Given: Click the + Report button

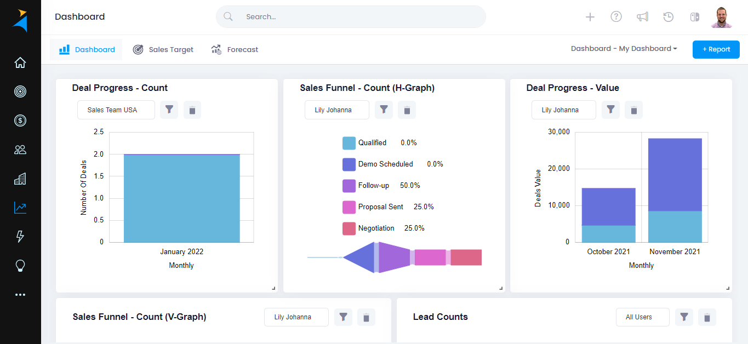Looking at the screenshot, I should (x=716, y=49).
